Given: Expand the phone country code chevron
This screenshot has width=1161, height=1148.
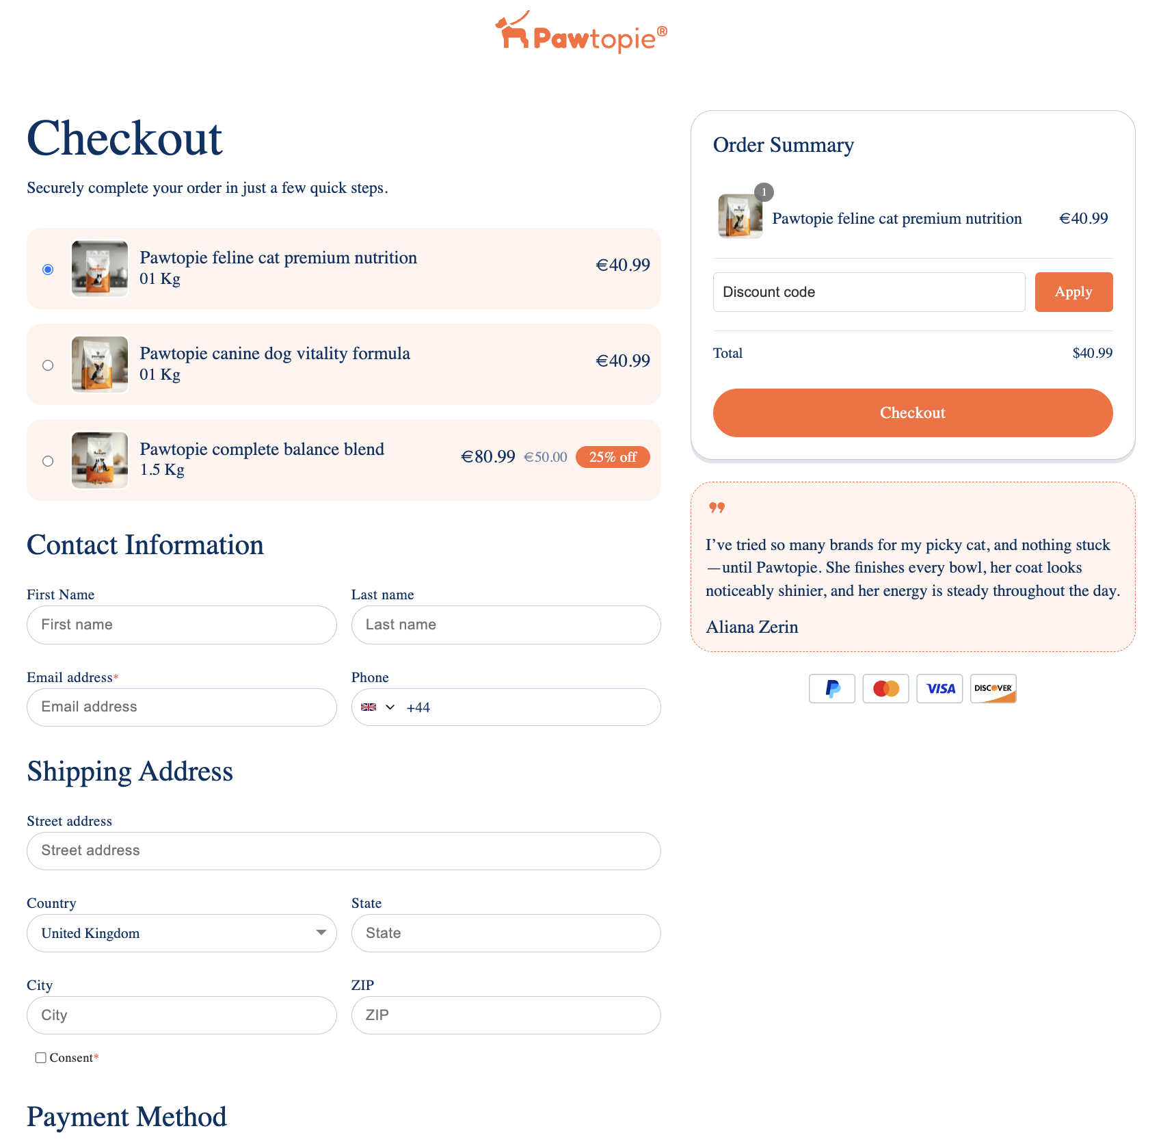Looking at the screenshot, I should (x=390, y=707).
